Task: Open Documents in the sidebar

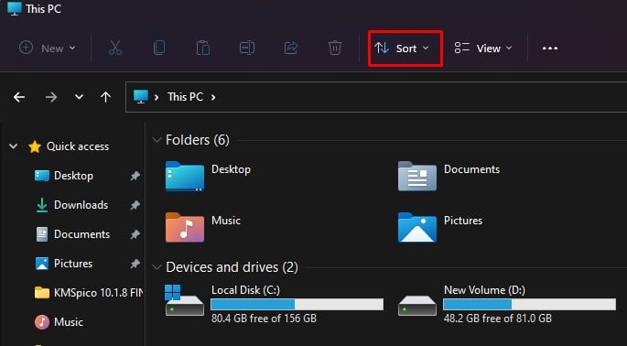Action: click(x=81, y=234)
